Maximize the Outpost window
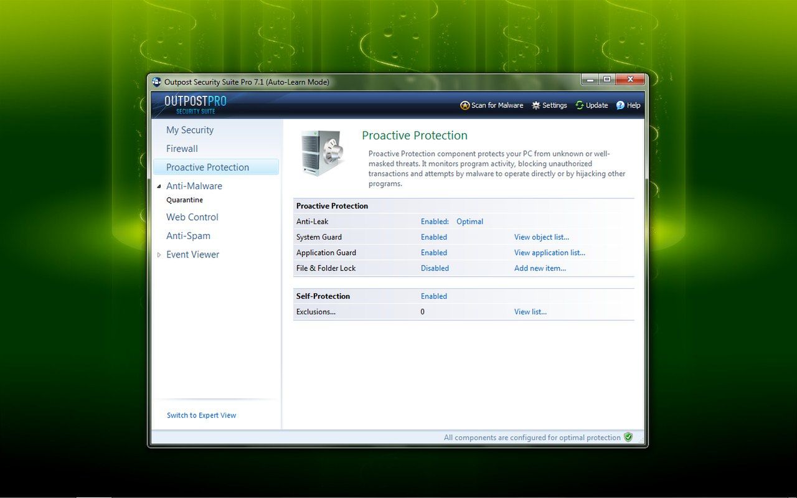This screenshot has width=797, height=498. tap(606, 79)
